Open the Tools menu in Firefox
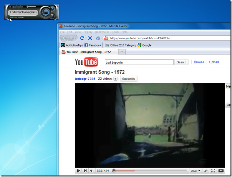Screen dimensions: 232x177 [x=115, y=32]
